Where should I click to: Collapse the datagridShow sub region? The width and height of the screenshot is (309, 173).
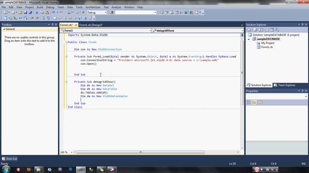coord(67,82)
